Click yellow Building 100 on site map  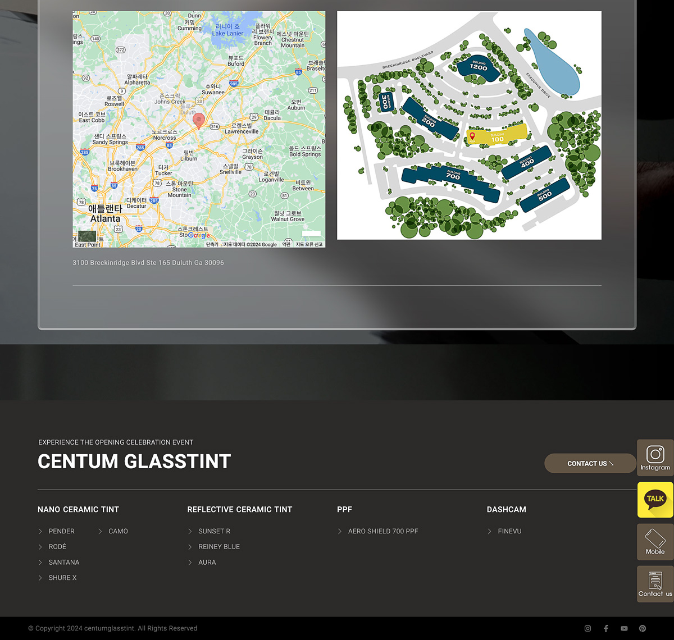497,136
